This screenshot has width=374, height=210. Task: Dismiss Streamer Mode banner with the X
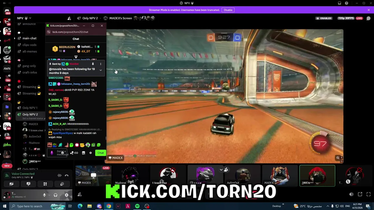369,10
